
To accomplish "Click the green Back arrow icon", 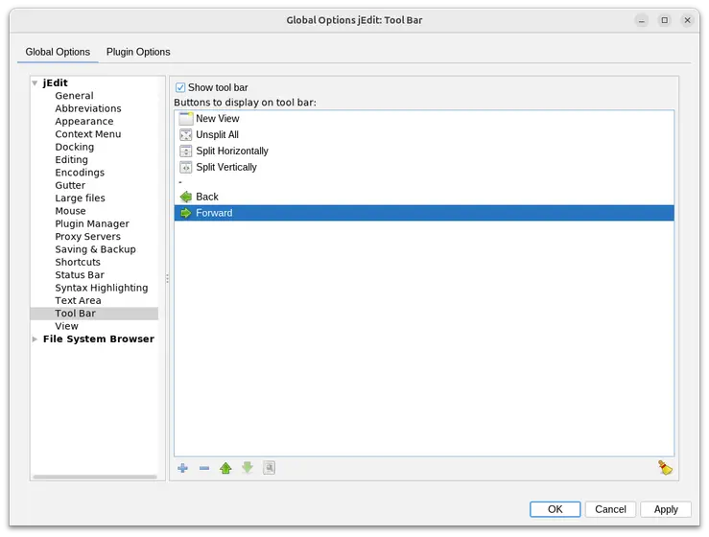I will pos(186,197).
